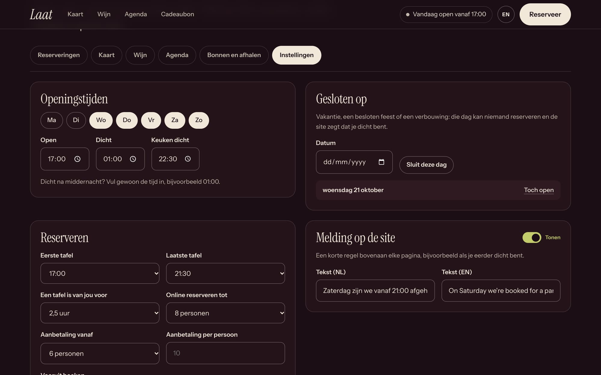Click the Laat logo

(x=41, y=14)
